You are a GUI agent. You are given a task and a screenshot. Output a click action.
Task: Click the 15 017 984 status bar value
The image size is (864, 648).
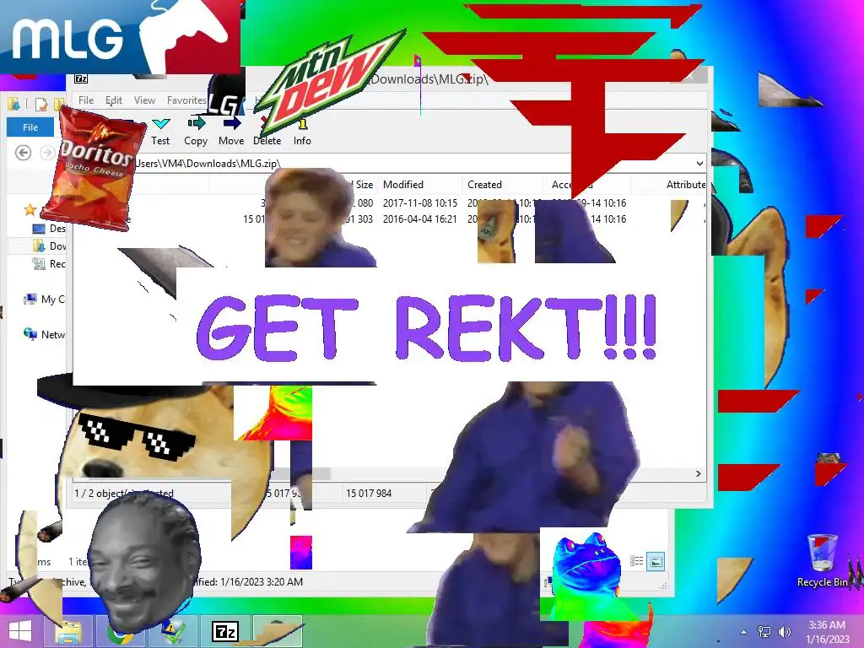(369, 494)
